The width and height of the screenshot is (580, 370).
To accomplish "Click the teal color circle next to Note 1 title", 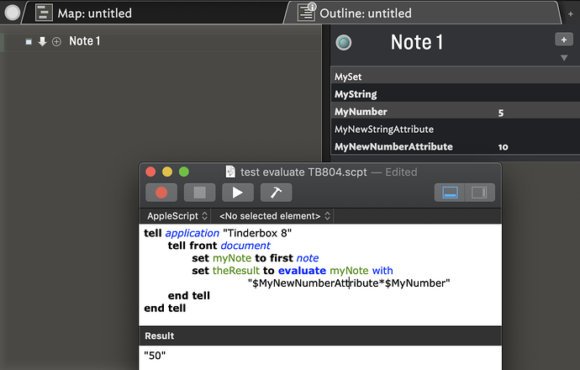I will pos(344,42).
